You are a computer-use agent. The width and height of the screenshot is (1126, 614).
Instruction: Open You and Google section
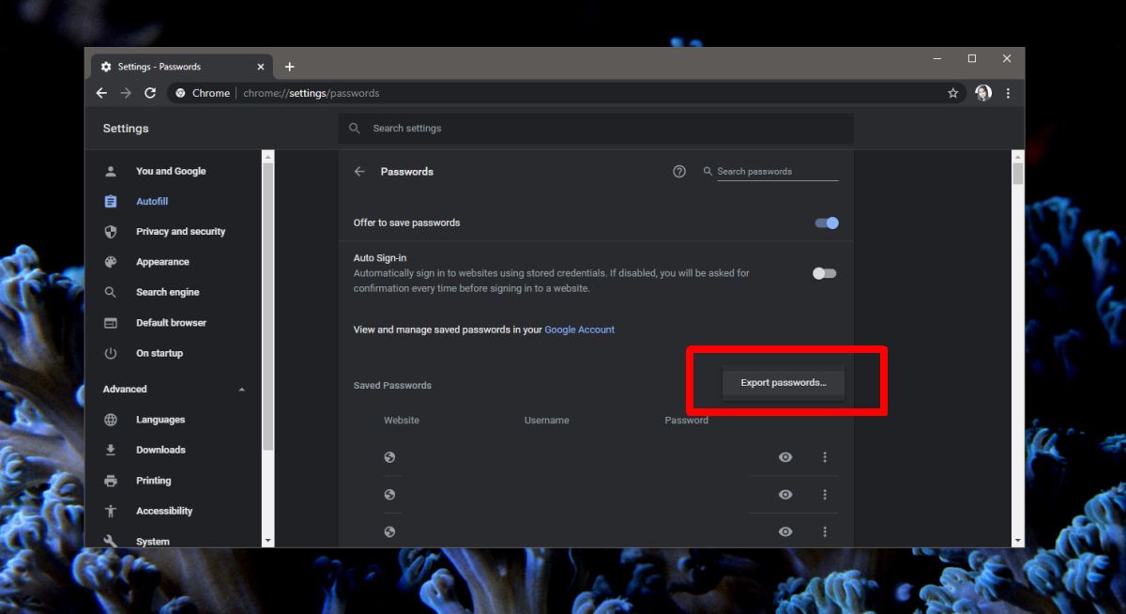[171, 171]
